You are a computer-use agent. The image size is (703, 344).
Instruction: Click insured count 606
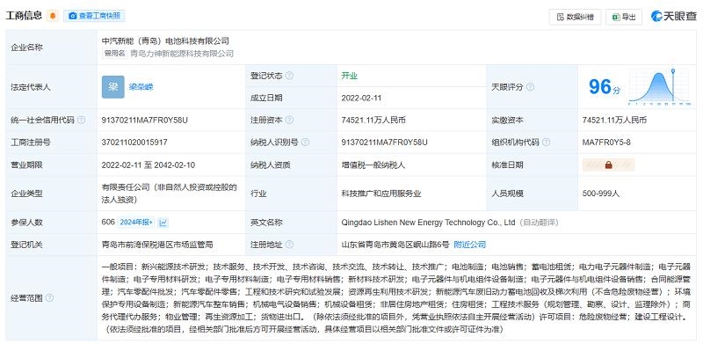[x=108, y=223]
